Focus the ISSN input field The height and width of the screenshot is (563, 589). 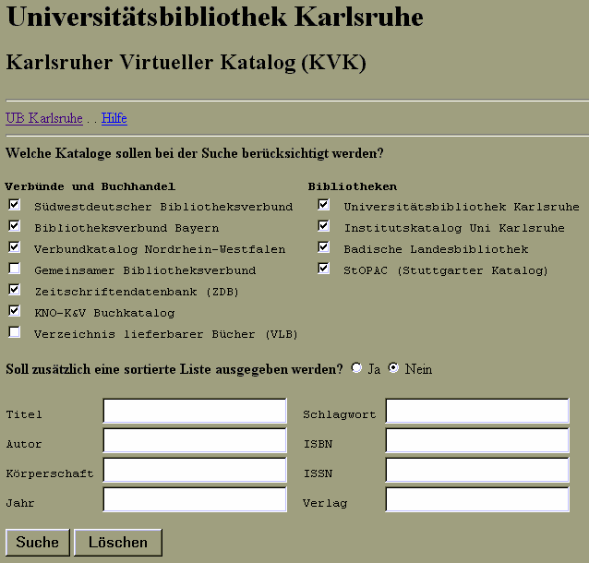pos(477,470)
